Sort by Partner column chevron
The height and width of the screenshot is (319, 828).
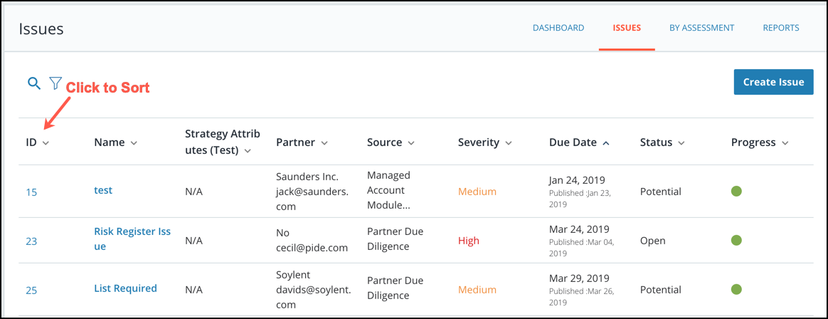324,143
